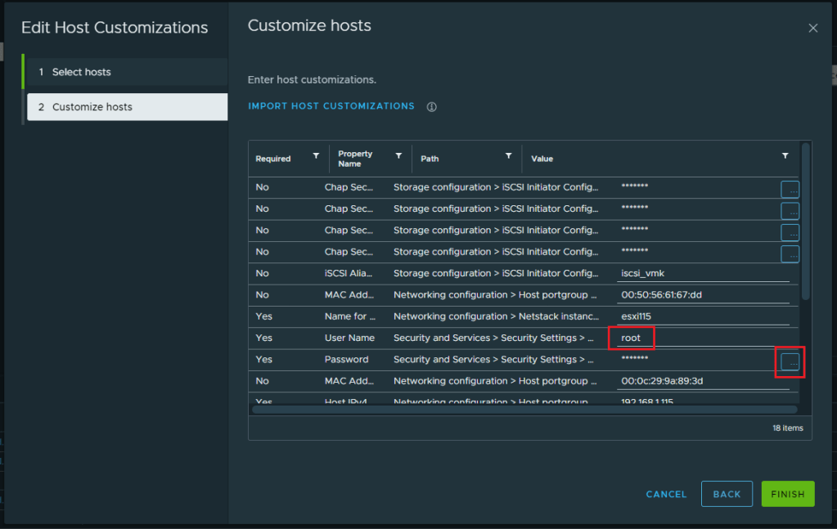
Task: Edit the iSCSI Alias value iscsi_vmk
Action: coord(702,274)
